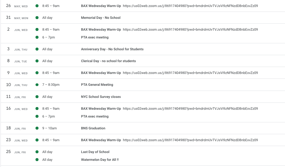
Task: Jump to date 31 May, Monday
Action: (8, 18)
